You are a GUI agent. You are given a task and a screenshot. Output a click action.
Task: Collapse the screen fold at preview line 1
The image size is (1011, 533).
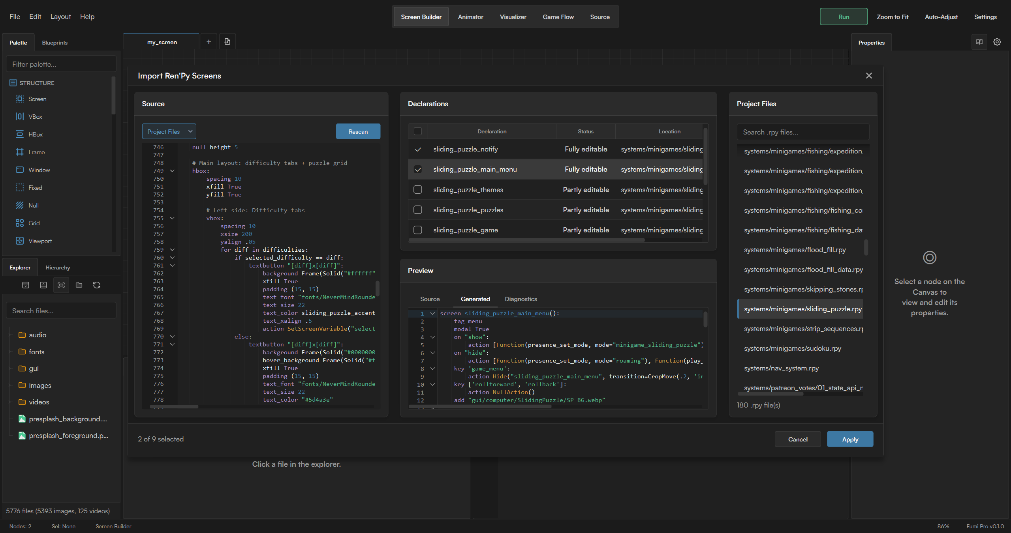point(432,314)
